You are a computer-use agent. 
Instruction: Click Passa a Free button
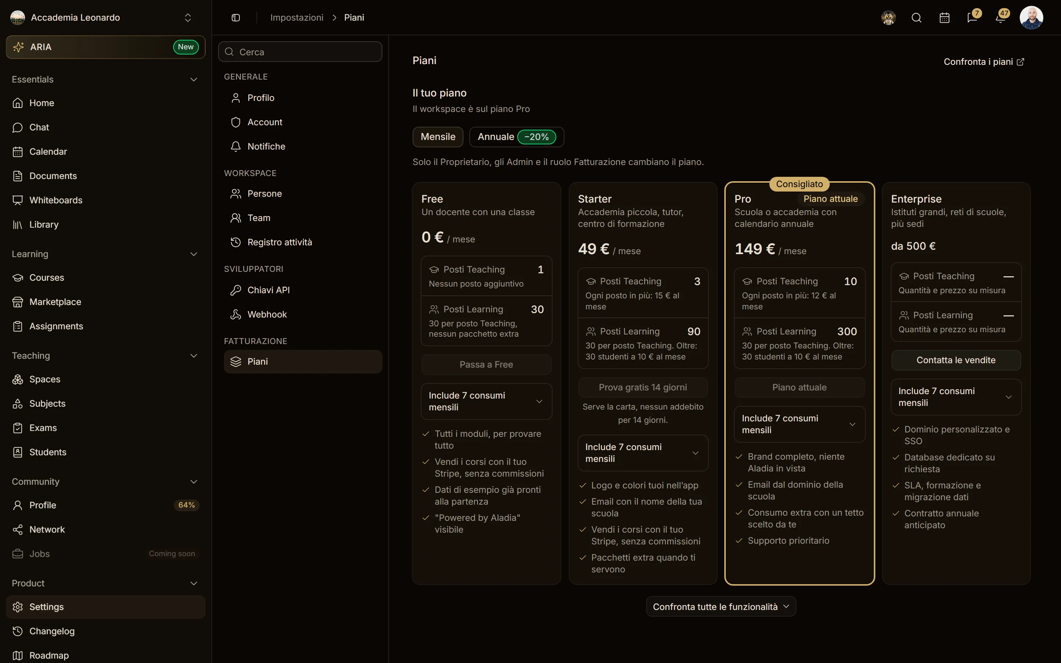pyautogui.click(x=486, y=365)
